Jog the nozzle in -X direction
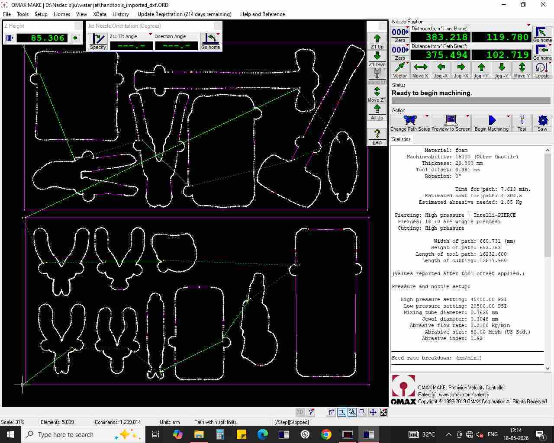The image size is (554, 443). click(441, 70)
